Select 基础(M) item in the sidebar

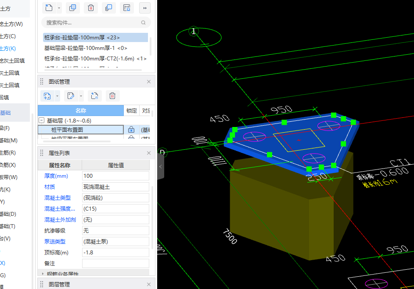9,141
